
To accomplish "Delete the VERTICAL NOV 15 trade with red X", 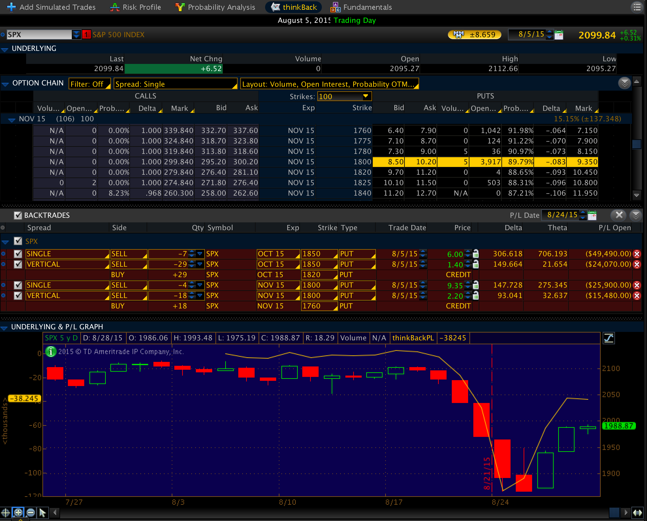I will click(637, 295).
